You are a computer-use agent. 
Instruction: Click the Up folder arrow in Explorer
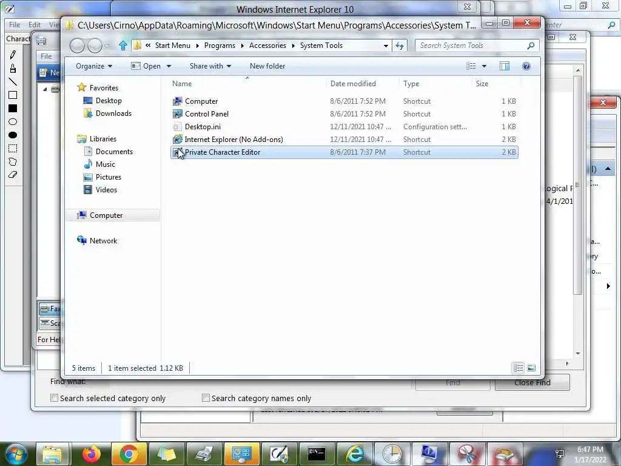pyautogui.click(x=123, y=46)
